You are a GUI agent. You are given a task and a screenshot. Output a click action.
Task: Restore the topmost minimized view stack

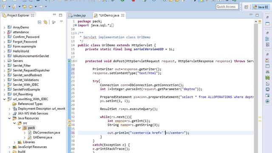(x=267, y=17)
